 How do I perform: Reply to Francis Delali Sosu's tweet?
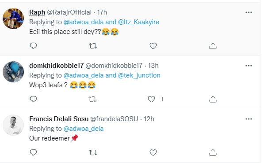click(x=33, y=152)
